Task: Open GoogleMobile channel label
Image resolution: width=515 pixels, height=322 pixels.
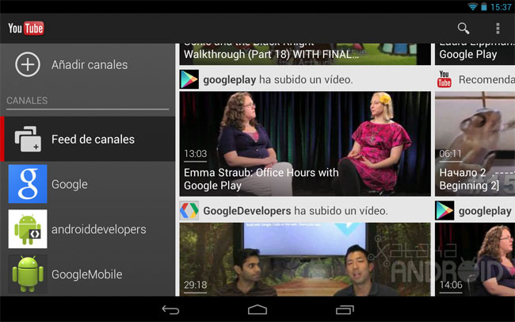Action: click(86, 274)
